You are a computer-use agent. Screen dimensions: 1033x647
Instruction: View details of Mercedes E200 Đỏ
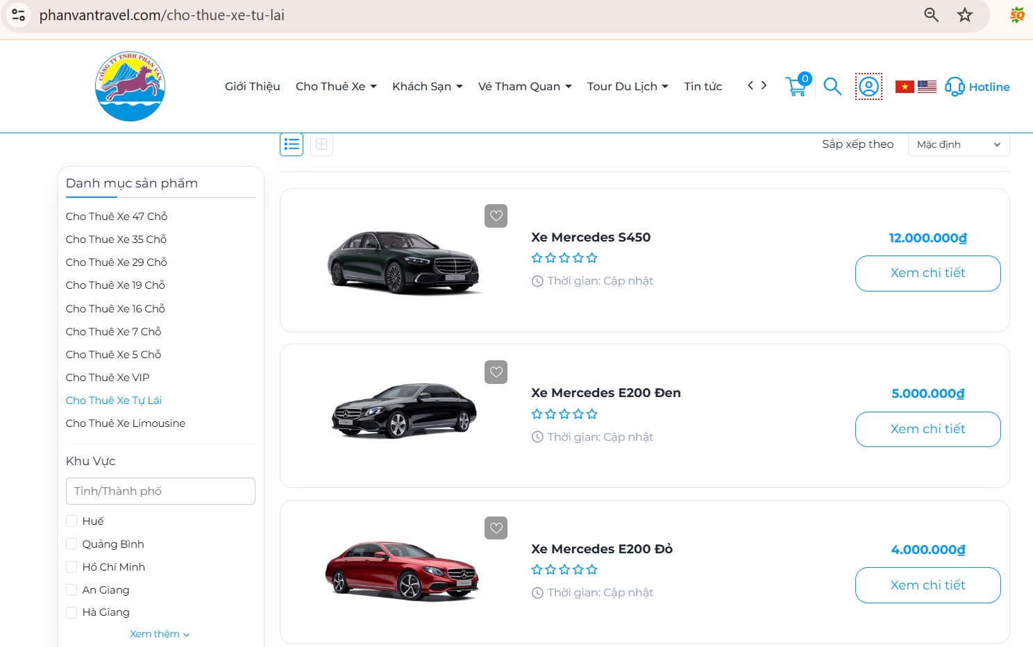(x=927, y=585)
